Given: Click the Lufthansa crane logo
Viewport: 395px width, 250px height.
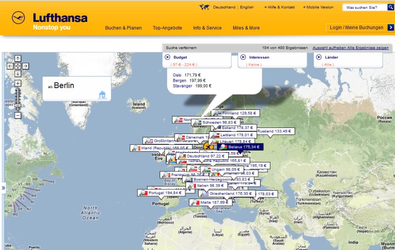Looking at the screenshot, I should click(x=19, y=18).
